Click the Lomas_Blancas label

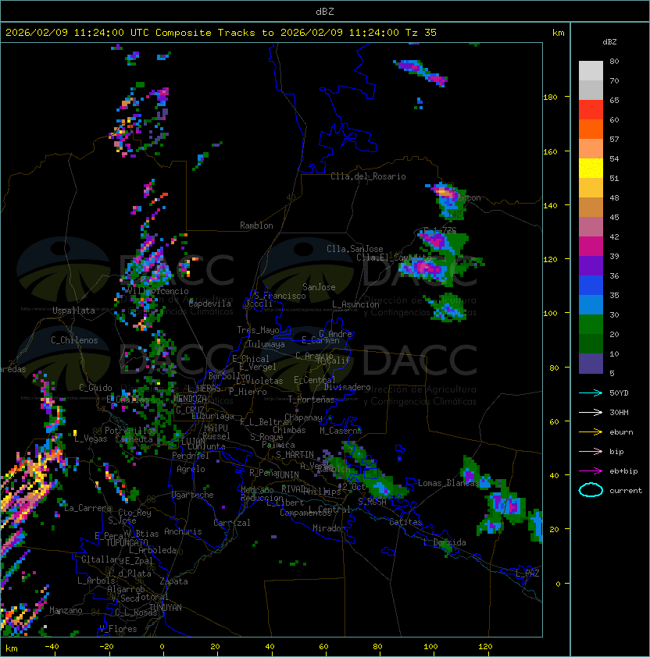[x=448, y=483]
